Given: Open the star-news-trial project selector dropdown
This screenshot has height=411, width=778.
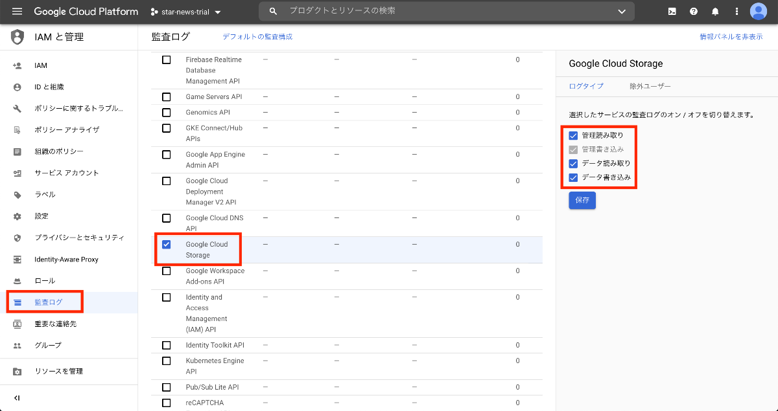Looking at the screenshot, I should [185, 12].
